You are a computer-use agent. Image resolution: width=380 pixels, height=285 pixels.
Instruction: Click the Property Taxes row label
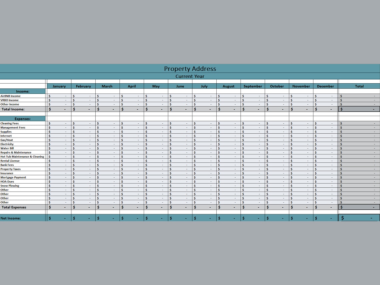tap(11, 169)
